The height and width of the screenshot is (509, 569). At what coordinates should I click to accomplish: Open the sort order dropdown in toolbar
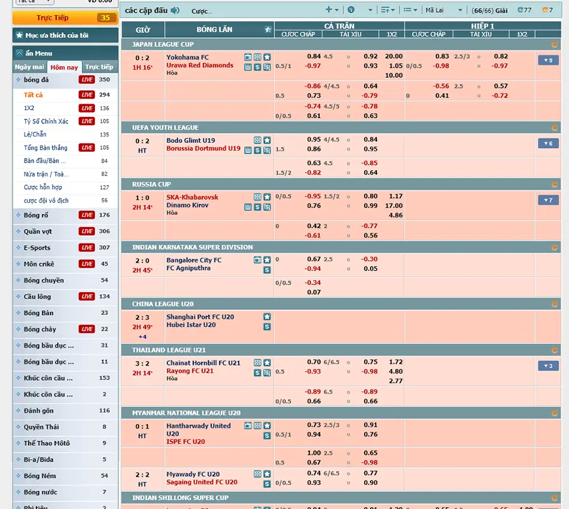pyautogui.click(x=388, y=10)
